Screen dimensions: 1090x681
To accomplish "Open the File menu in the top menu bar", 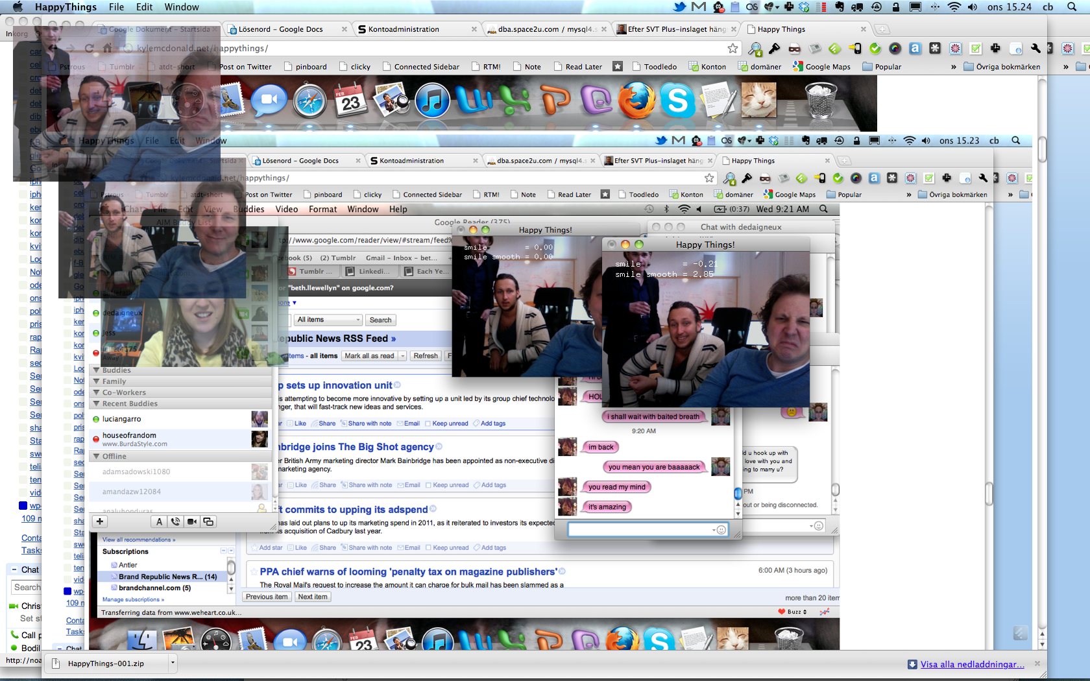I will point(116,7).
